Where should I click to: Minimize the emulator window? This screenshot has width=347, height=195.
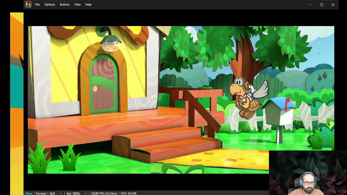pos(310,5)
